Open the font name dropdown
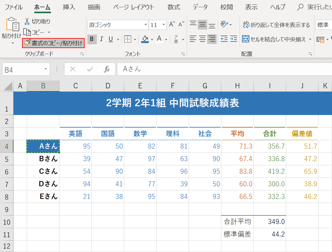The width and height of the screenshot is (332, 252). 146,25
